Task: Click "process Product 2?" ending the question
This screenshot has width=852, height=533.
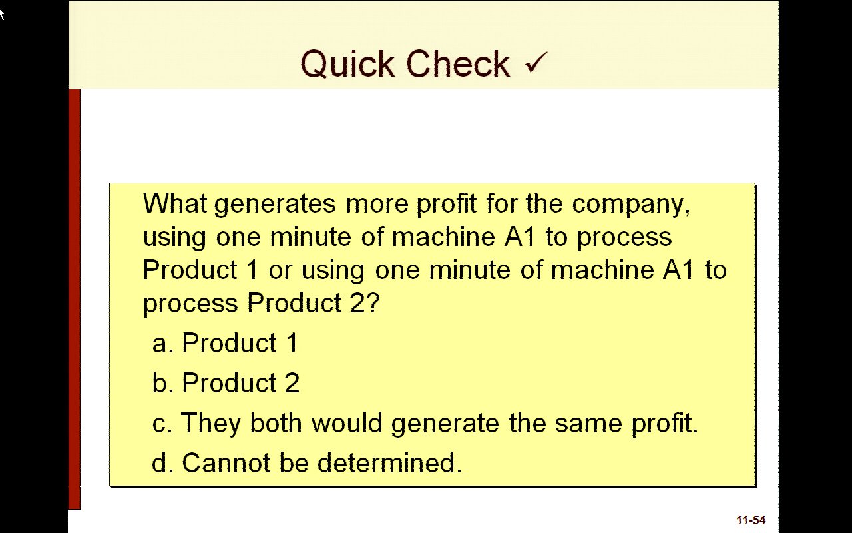Action: (x=261, y=304)
